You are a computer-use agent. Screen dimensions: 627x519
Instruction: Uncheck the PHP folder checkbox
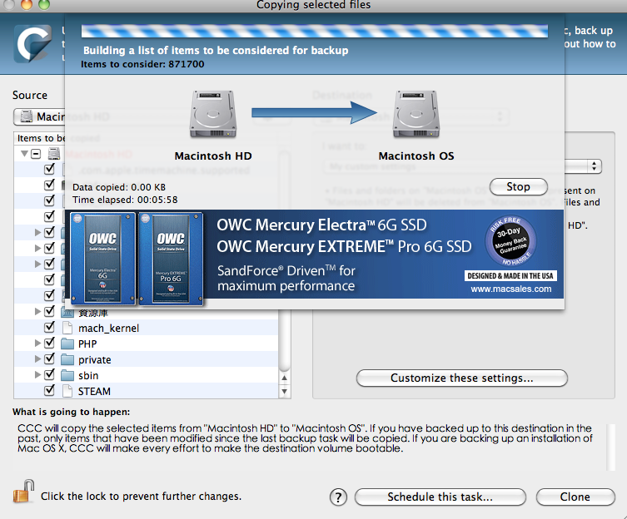pos(49,343)
